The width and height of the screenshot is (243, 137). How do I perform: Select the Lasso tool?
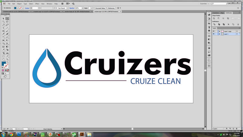(x=7, y=22)
